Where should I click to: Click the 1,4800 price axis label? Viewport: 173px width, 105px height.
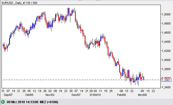[166, 23]
